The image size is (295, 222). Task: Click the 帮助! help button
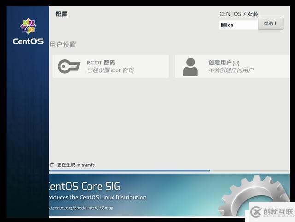[x=271, y=23]
